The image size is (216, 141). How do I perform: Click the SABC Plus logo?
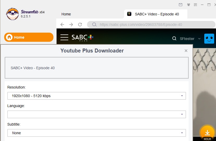point(82,38)
